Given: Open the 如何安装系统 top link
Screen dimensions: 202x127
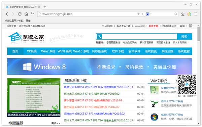Looking at the screenshot, I should pyautogui.click(x=169, y=26).
